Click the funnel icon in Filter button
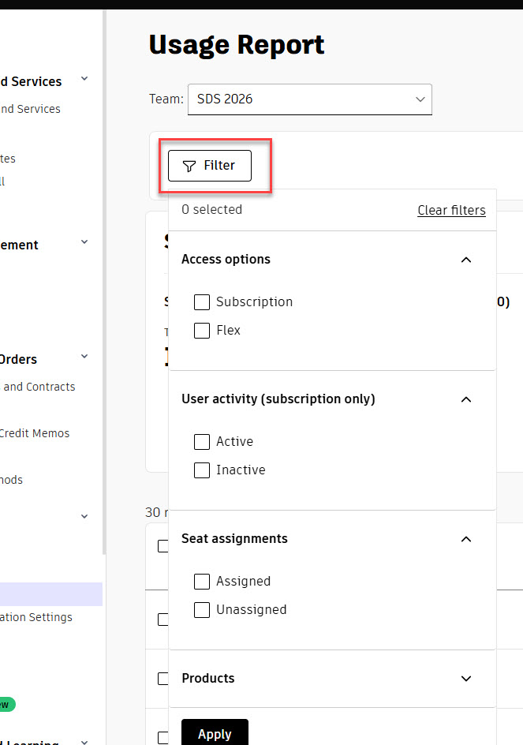This screenshot has width=523, height=745. tap(189, 166)
